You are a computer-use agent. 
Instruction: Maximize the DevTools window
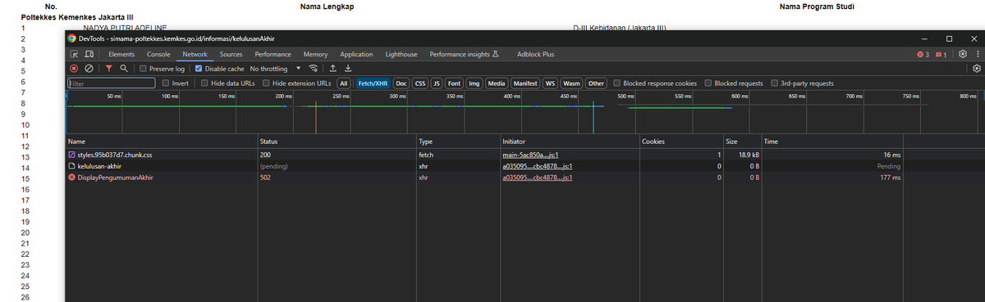(x=950, y=38)
